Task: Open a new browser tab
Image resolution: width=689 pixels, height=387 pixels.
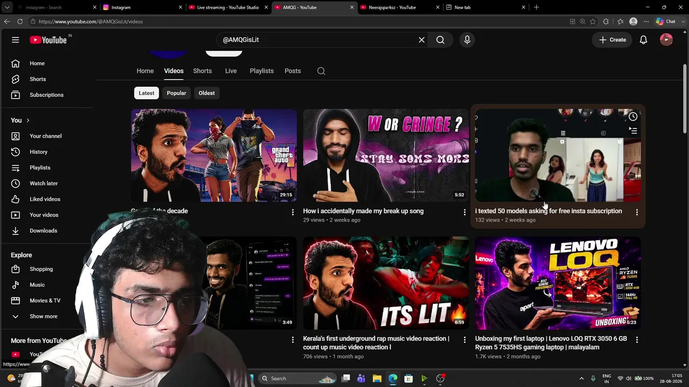Action: coord(536,8)
